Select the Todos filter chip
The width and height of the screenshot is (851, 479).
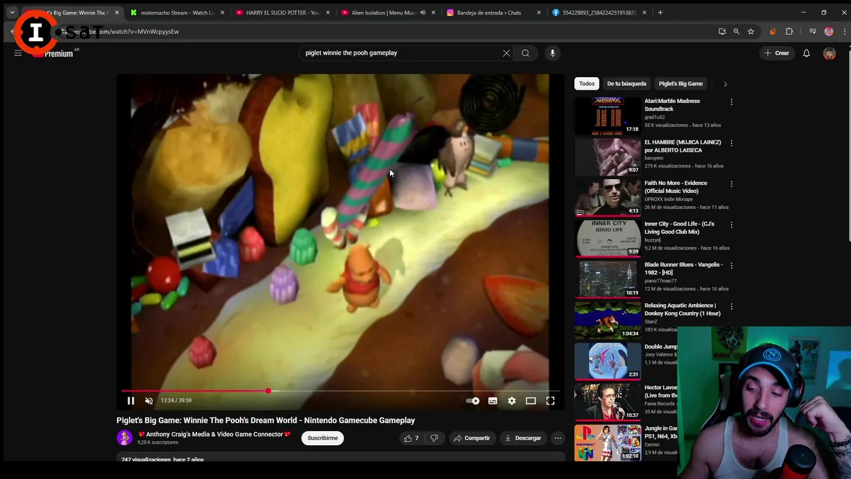point(586,84)
